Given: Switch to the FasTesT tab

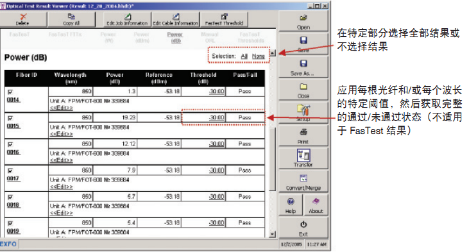Looking at the screenshot, I should click(19, 35).
